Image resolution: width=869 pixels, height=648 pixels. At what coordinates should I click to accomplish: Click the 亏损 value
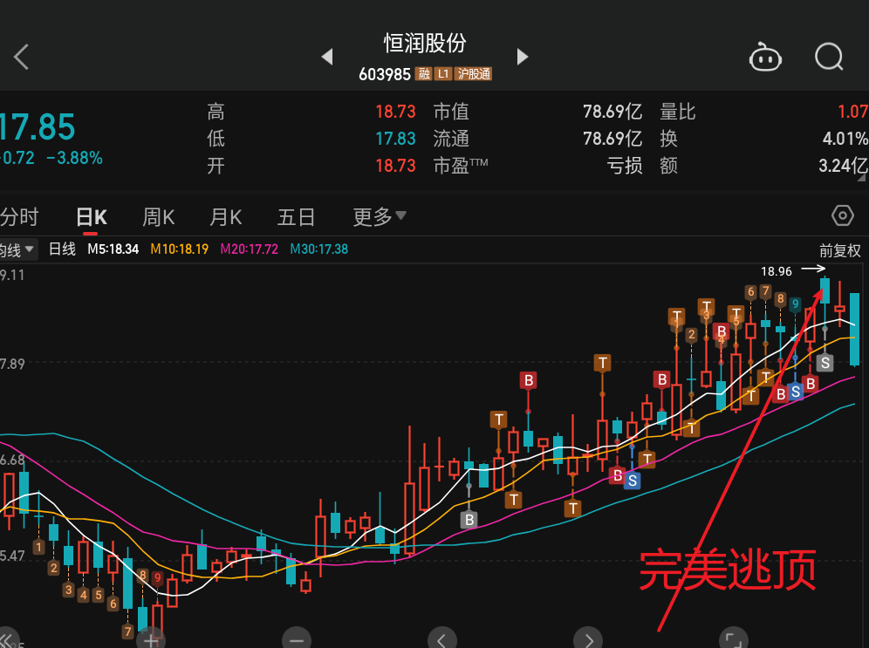tap(625, 166)
